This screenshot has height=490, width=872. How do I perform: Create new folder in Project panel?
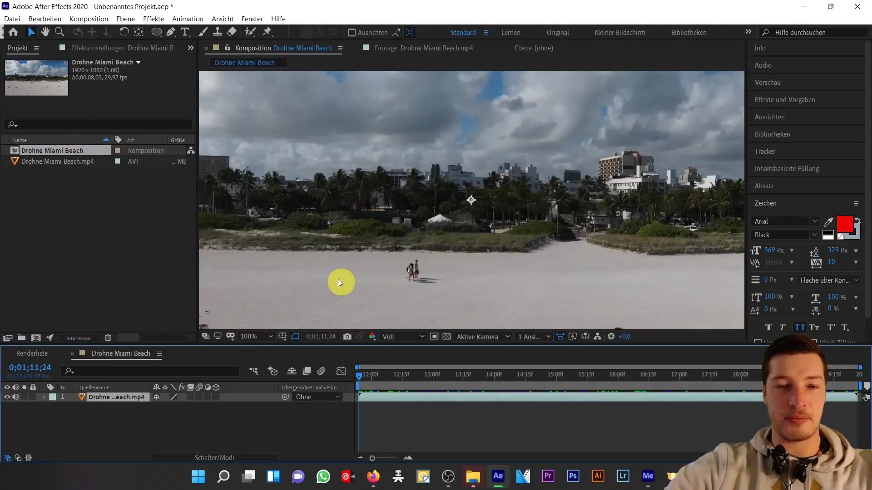[x=21, y=338]
